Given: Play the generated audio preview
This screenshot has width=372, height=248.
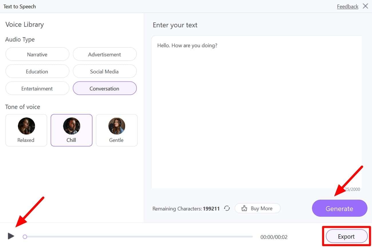Looking at the screenshot, I should tap(11, 236).
